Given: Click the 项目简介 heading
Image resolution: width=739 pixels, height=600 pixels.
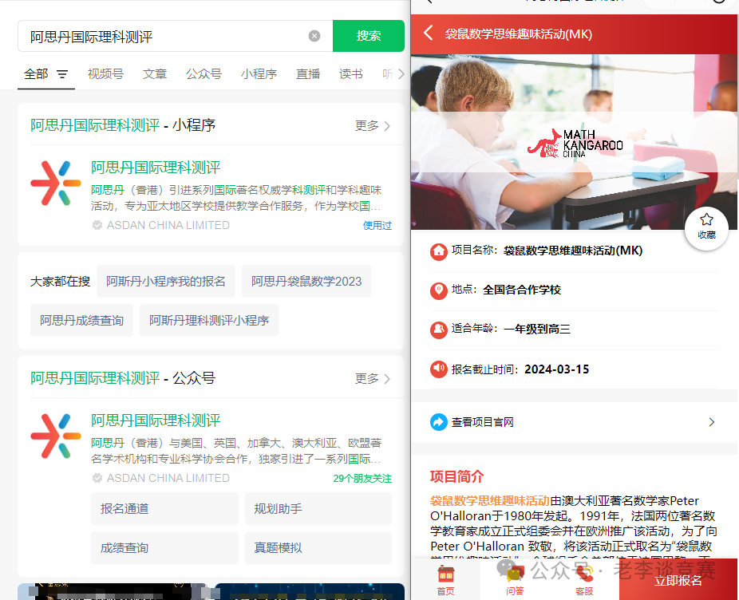Looking at the screenshot, I should pyautogui.click(x=456, y=476).
